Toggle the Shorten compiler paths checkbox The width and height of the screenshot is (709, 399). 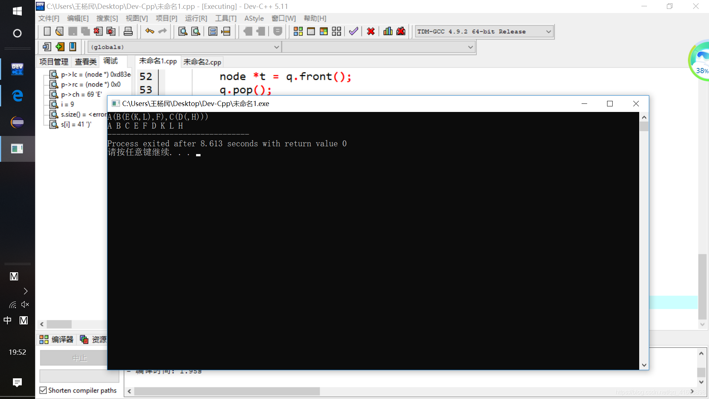pyautogui.click(x=43, y=391)
